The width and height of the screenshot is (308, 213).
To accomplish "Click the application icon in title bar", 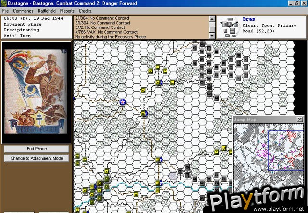I will [3, 3].
